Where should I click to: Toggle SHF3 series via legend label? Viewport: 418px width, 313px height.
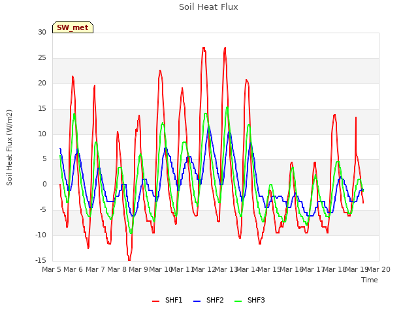click(256, 300)
